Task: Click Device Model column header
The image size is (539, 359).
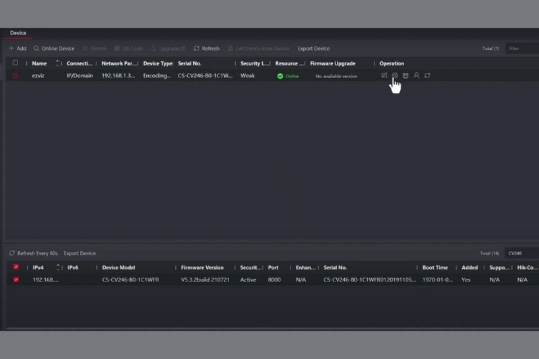Action: point(119,267)
